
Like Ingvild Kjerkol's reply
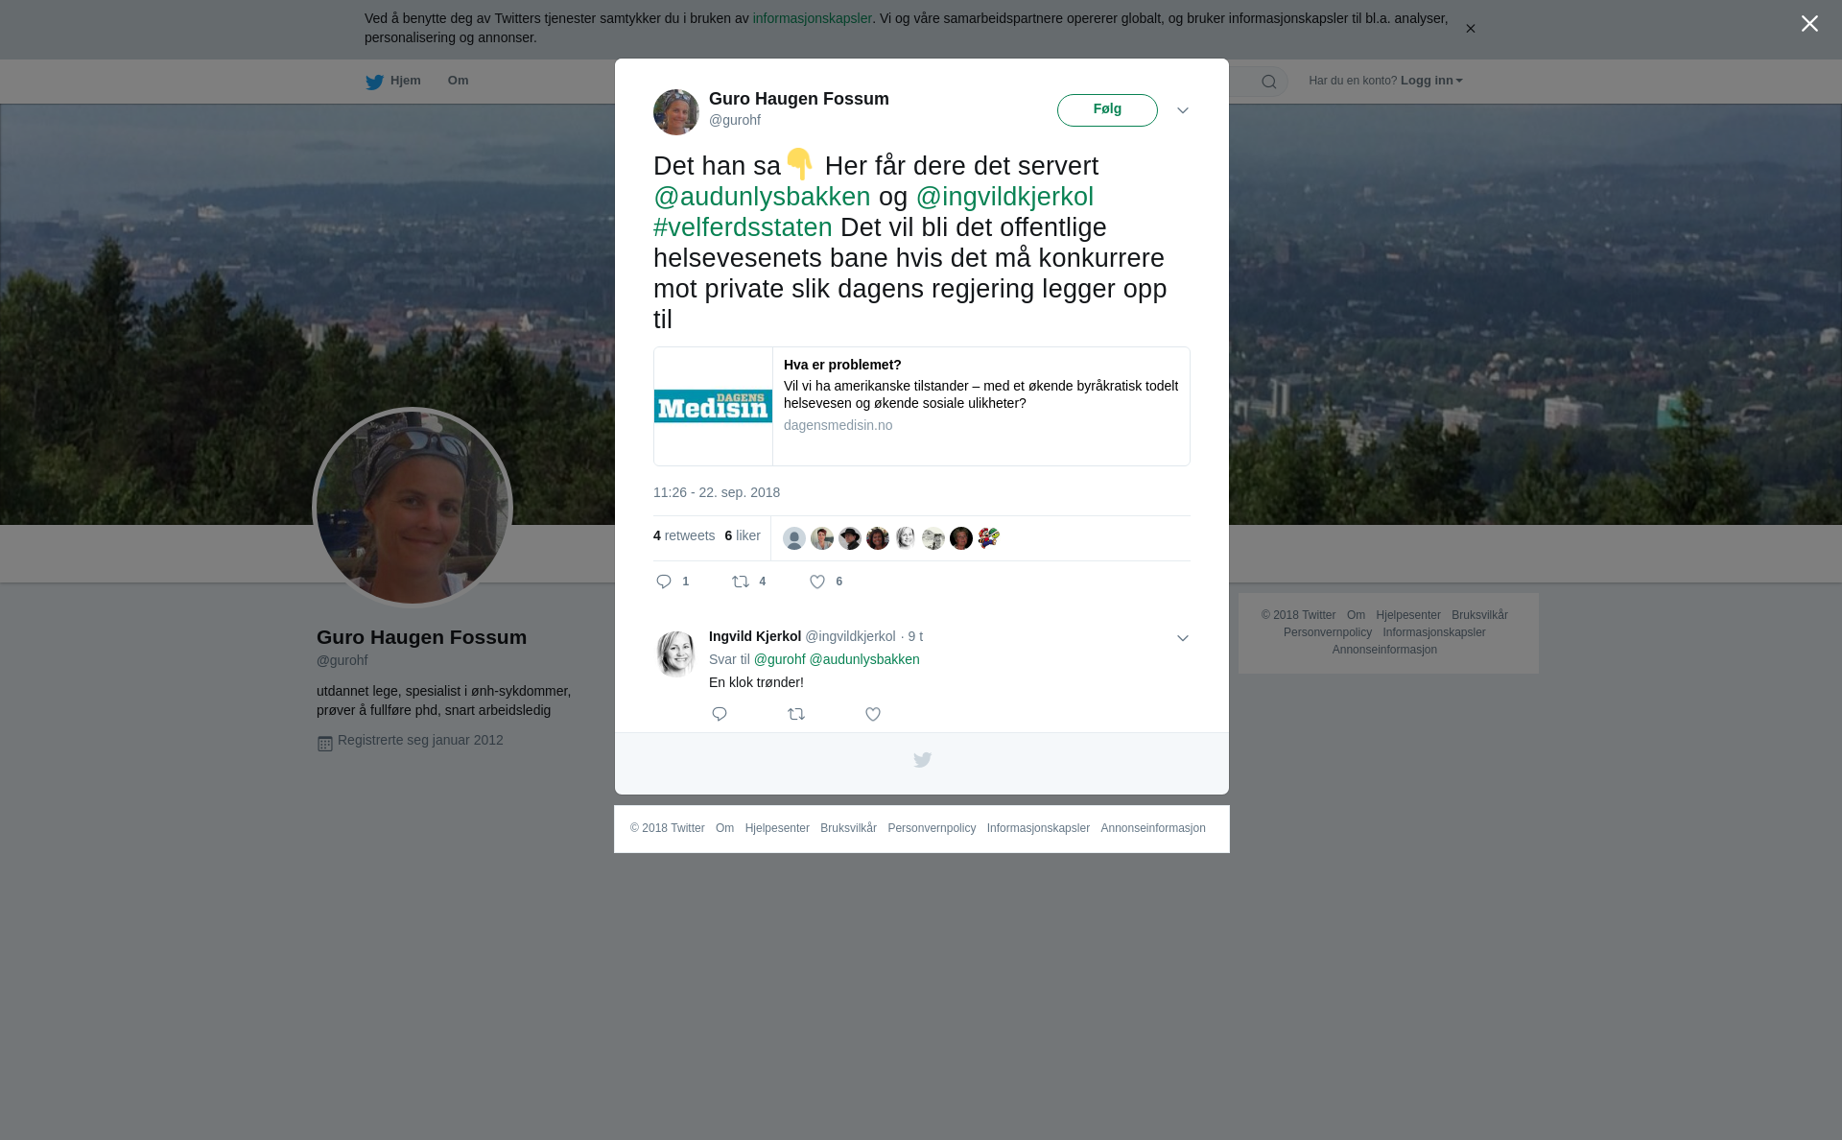point(873,714)
